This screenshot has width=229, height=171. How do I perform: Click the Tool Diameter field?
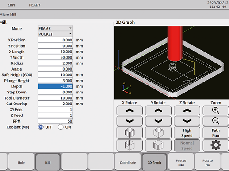click(x=55, y=98)
